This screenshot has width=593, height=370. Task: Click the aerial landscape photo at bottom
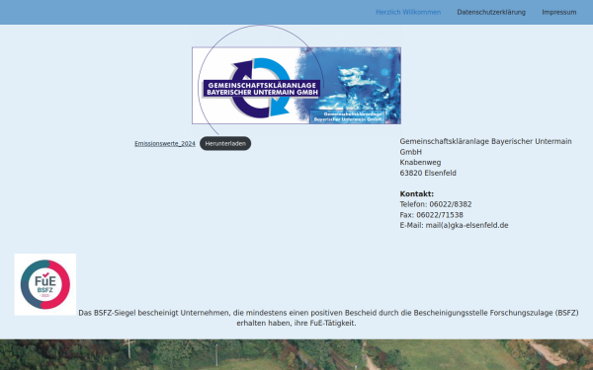click(x=296, y=354)
